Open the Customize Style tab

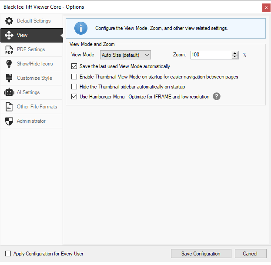[x=31, y=78]
